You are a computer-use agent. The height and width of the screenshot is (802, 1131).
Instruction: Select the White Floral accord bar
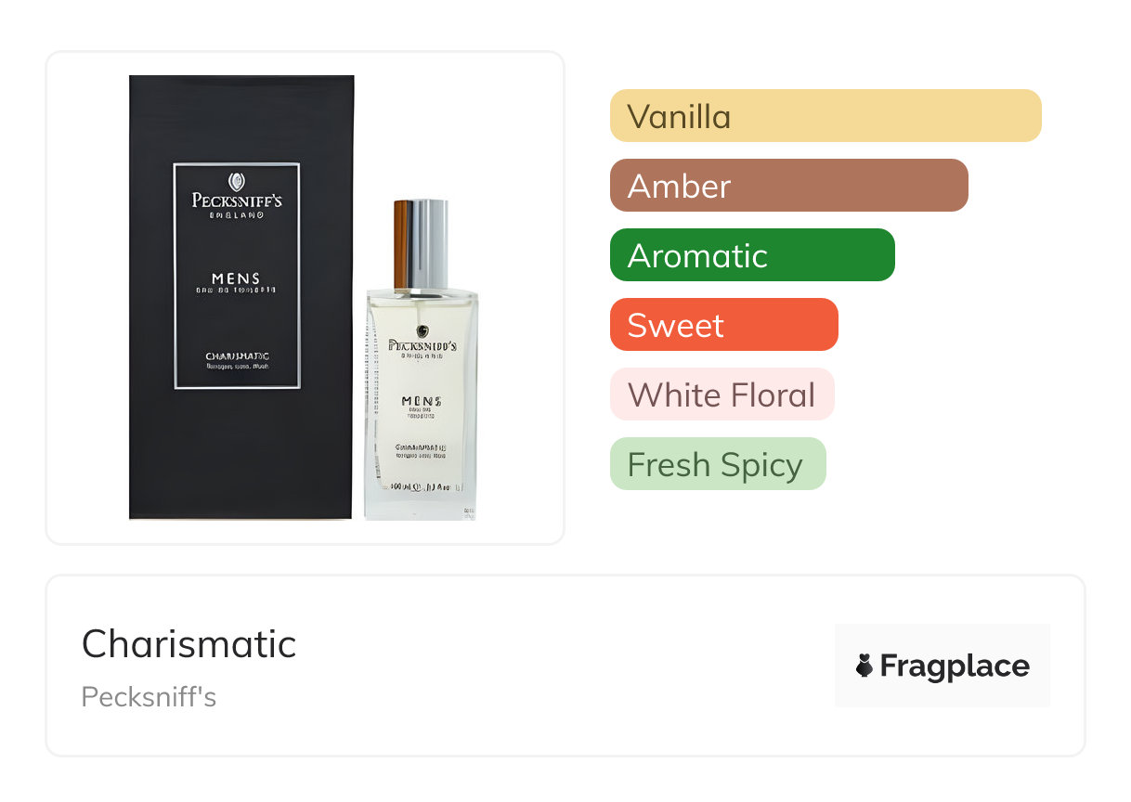[722, 395]
